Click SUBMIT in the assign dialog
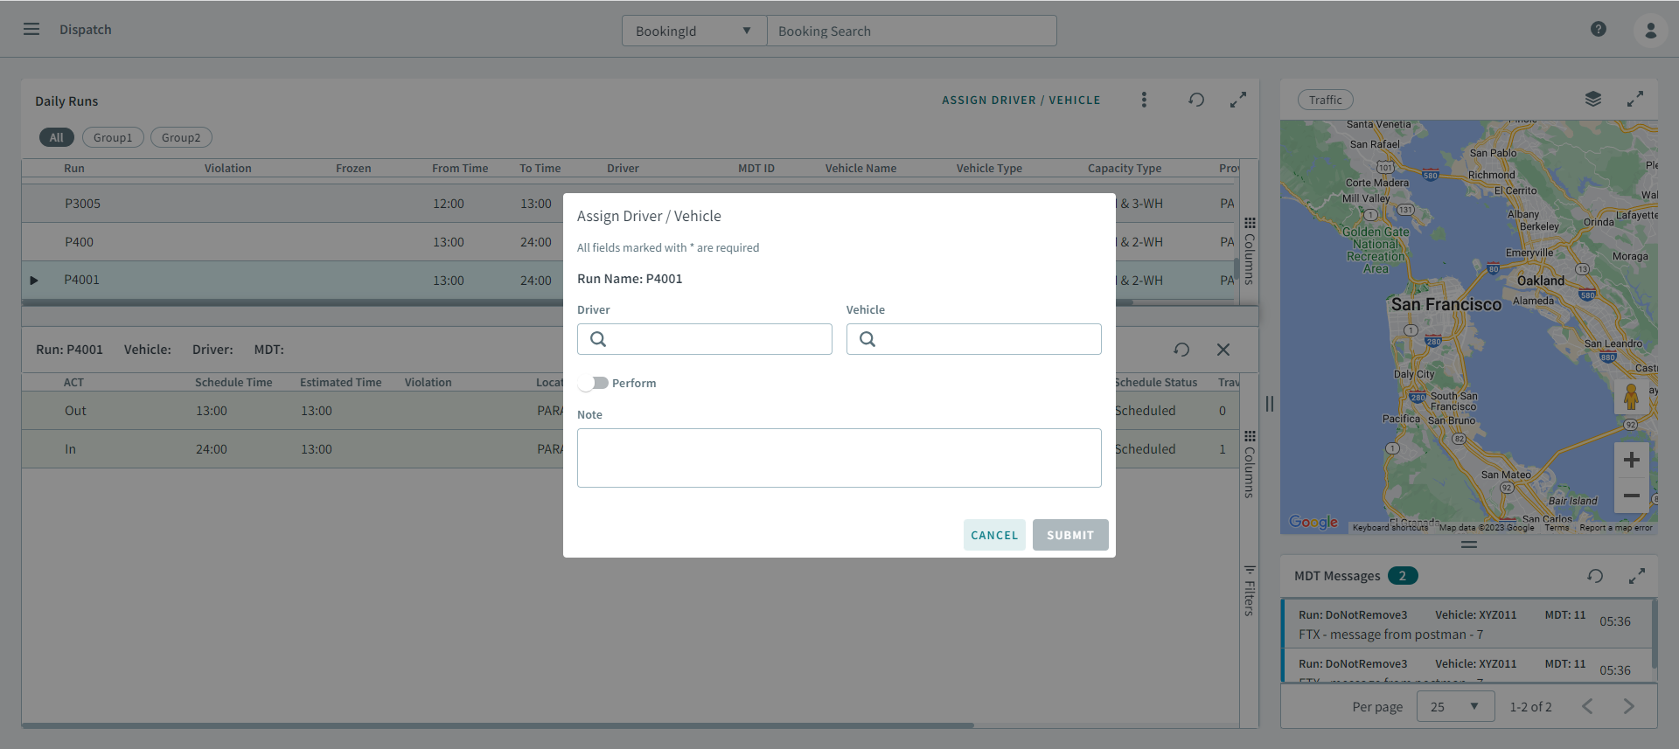Image resolution: width=1679 pixels, height=749 pixels. [x=1070, y=535]
